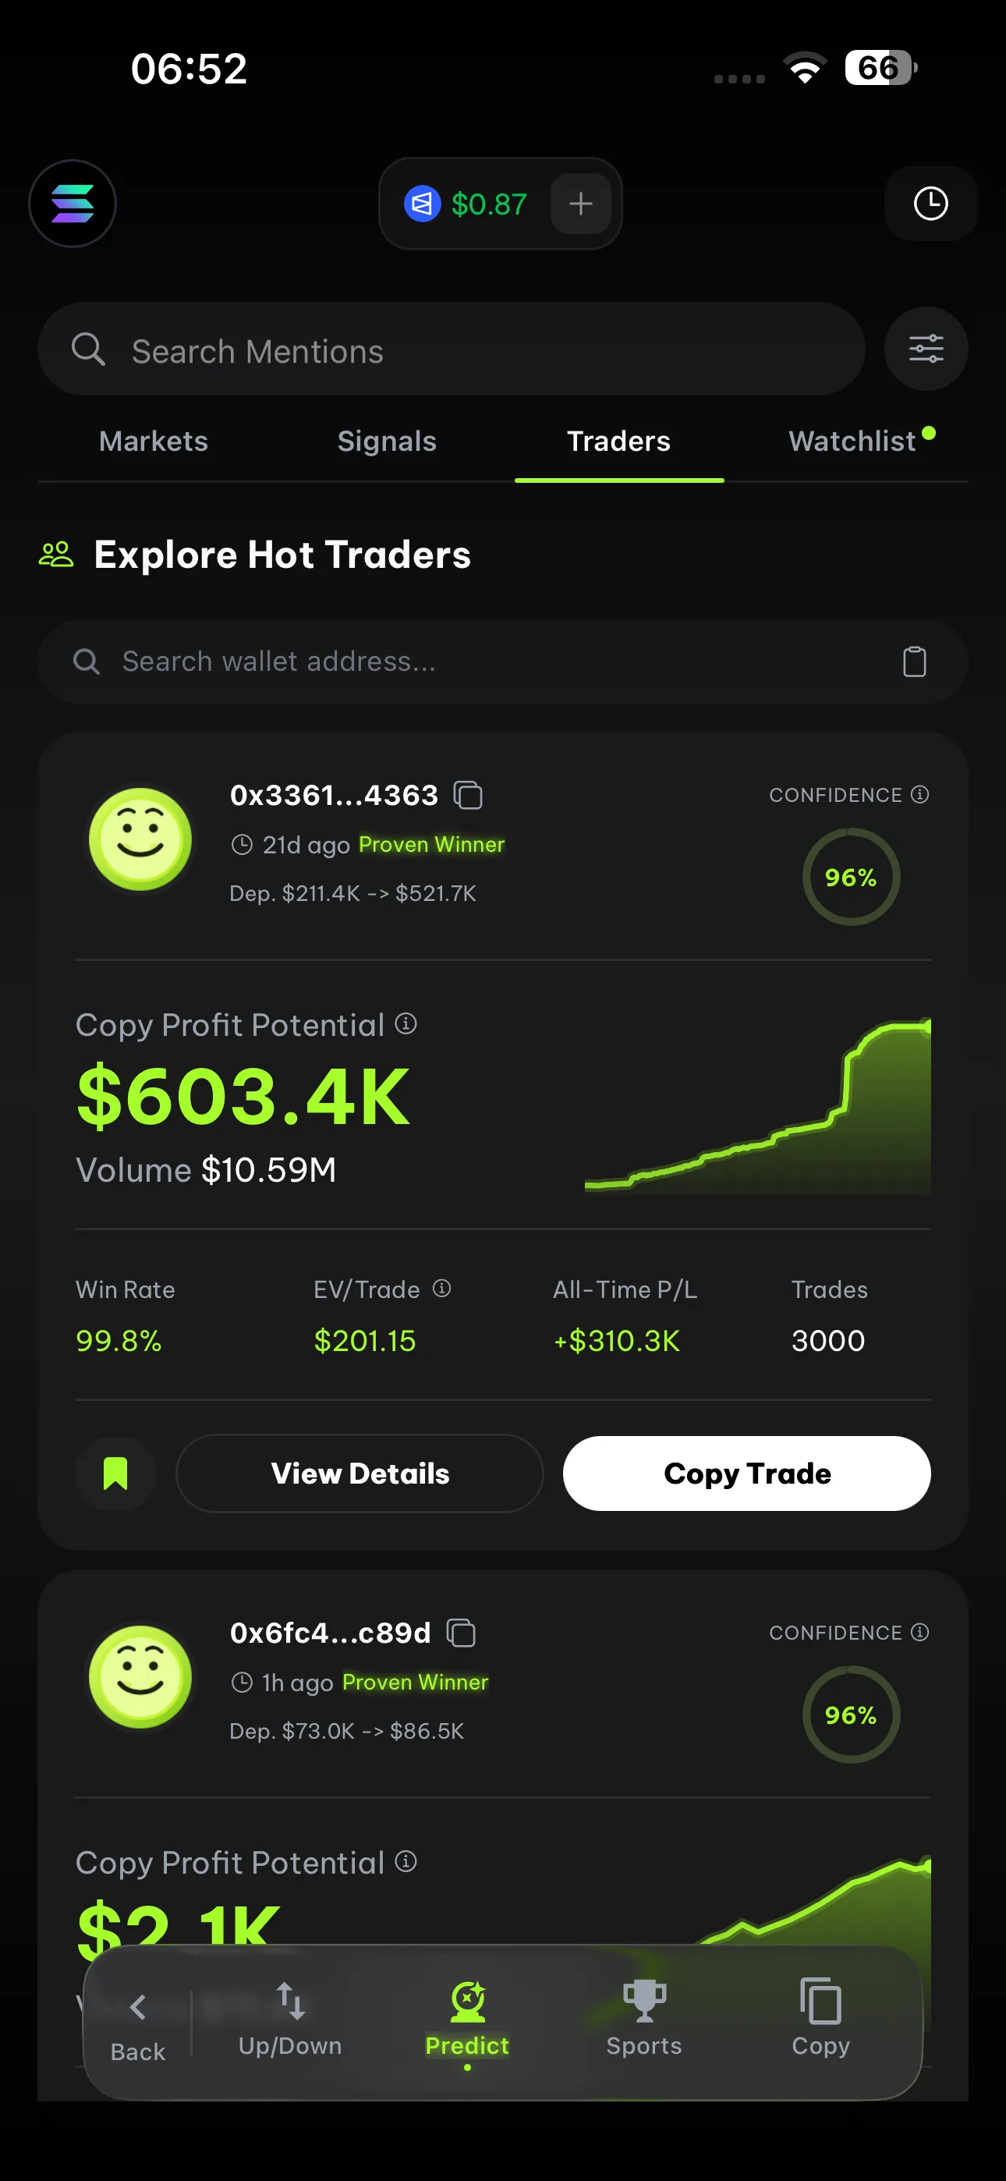Bookmark the top trader card
This screenshot has width=1006, height=2181.
[x=115, y=1474]
